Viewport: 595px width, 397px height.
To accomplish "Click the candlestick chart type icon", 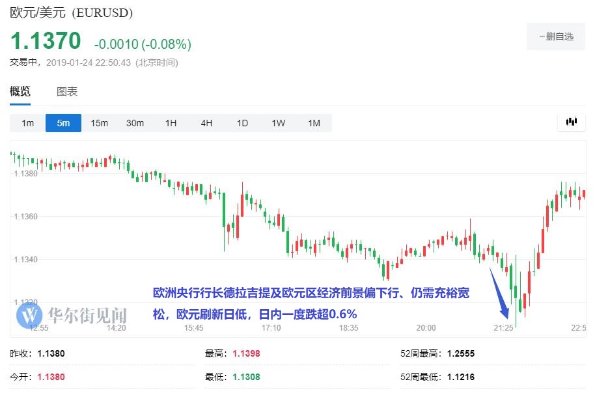I will click(x=572, y=122).
